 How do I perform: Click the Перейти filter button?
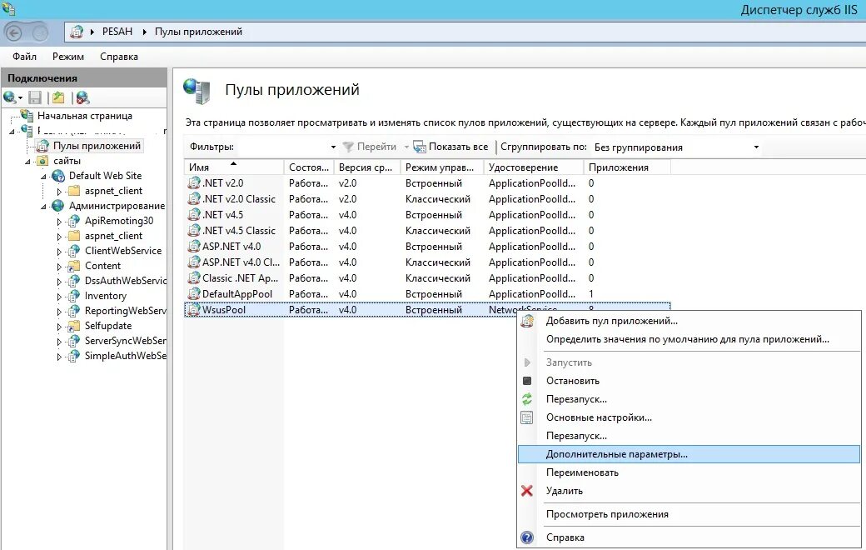coord(370,147)
